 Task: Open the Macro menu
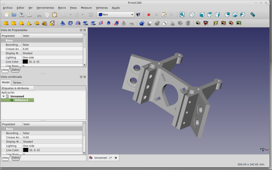pyautogui.click(x=62, y=8)
